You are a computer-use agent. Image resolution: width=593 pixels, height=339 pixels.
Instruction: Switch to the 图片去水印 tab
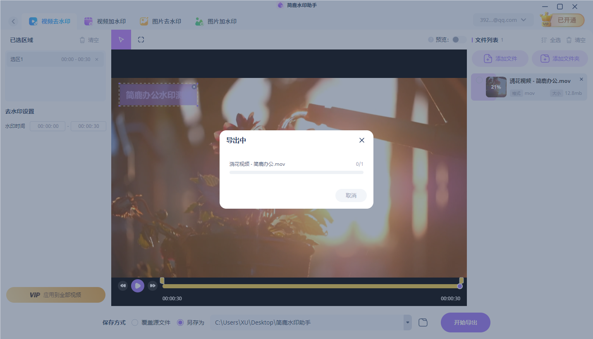tap(160, 21)
